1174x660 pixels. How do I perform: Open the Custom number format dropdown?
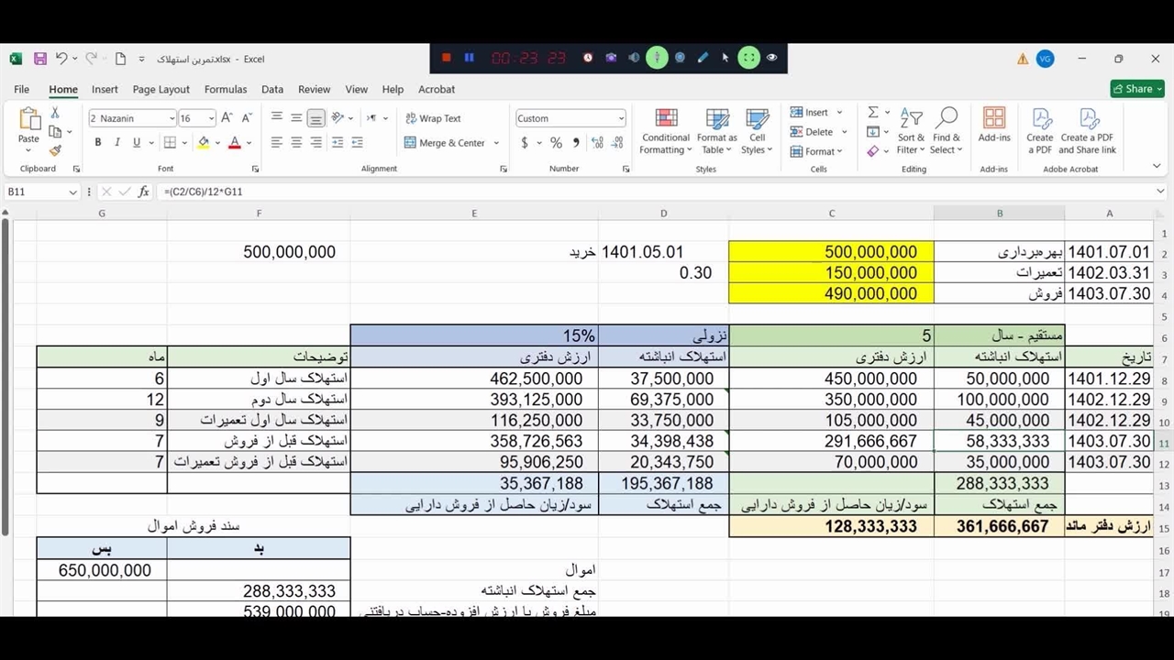coord(621,119)
